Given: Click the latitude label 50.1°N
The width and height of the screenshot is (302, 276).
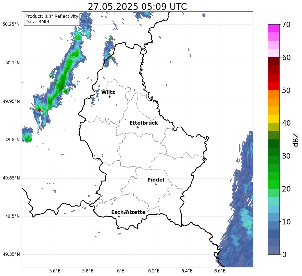Looking at the screenshot, I should pyautogui.click(x=12, y=63).
